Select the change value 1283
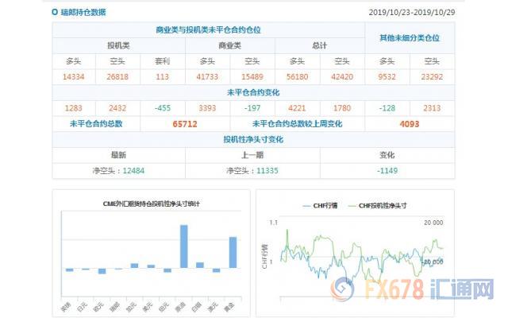This screenshot has height=318, width=508. click(x=74, y=108)
